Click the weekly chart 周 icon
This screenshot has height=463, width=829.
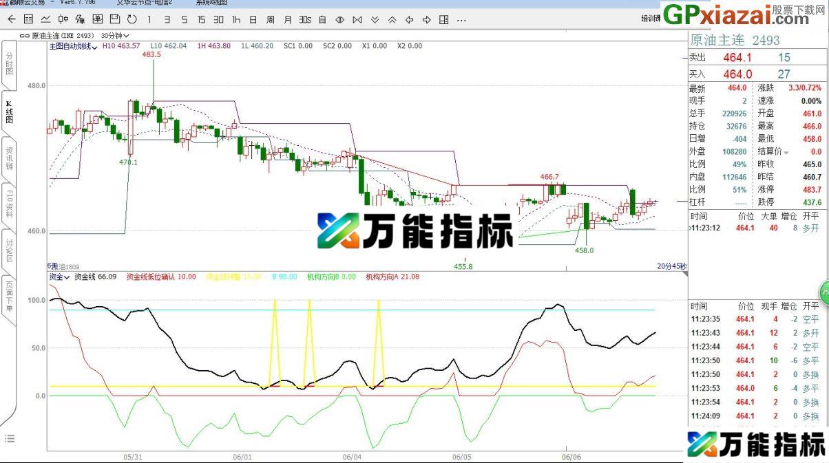click(x=269, y=19)
